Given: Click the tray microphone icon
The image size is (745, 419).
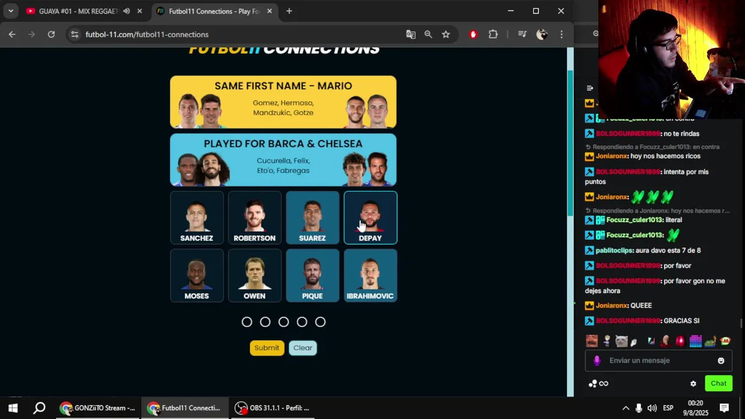Looking at the screenshot, I should tap(639, 408).
